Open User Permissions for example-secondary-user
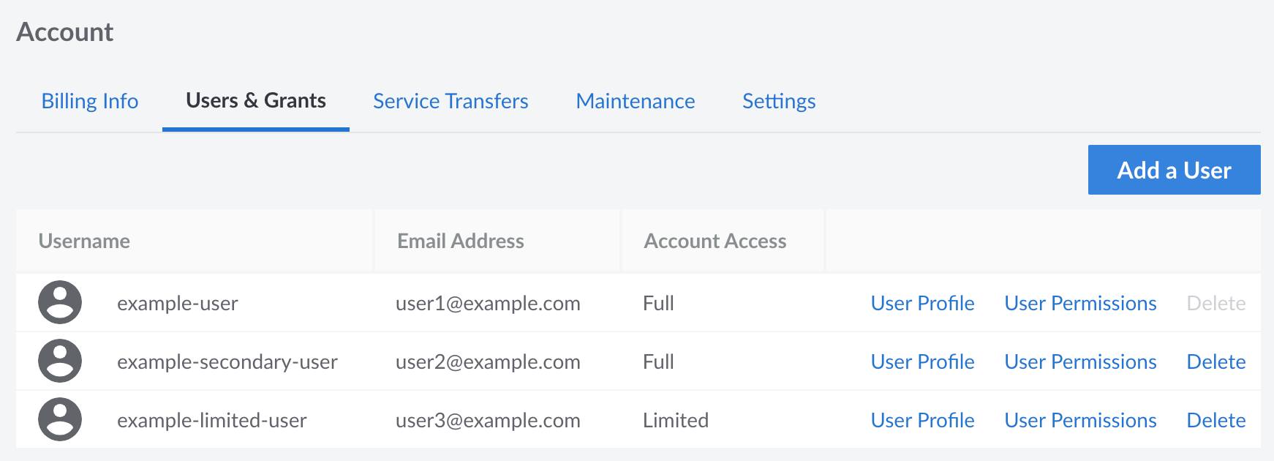1274x461 pixels. (x=1080, y=361)
